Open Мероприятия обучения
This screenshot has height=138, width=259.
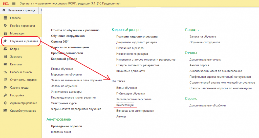click(x=67, y=74)
